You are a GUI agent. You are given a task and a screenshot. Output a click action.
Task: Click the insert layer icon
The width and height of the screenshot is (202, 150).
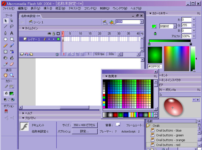point(22,54)
